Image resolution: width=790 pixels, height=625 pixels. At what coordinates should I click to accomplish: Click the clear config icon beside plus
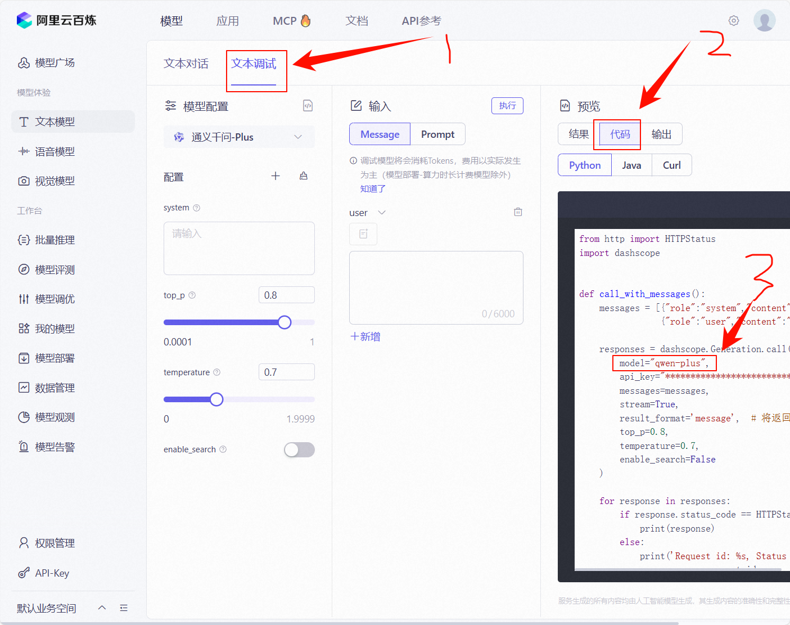304,176
